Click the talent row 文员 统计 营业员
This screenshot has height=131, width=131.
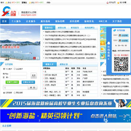tap(70, 75)
